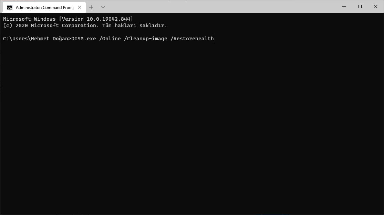This screenshot has width=384, height=215.
Task: Close the terminal window
Action: coord(376,7)
